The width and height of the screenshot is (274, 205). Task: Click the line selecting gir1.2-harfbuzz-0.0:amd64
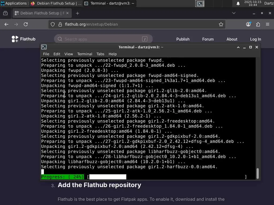point(129,167)
